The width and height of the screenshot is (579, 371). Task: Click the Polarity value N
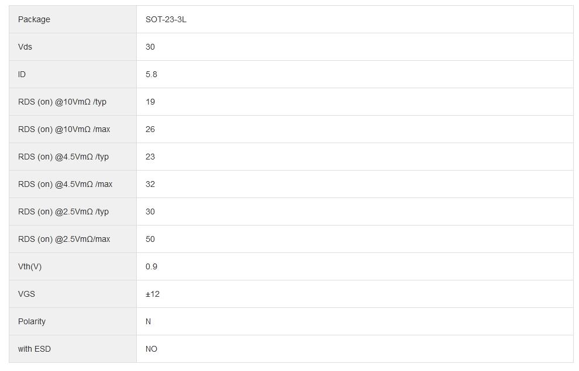(x=149, y=321)
